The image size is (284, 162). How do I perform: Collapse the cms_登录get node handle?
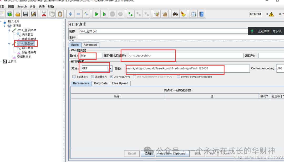click(x=9, y=44)
